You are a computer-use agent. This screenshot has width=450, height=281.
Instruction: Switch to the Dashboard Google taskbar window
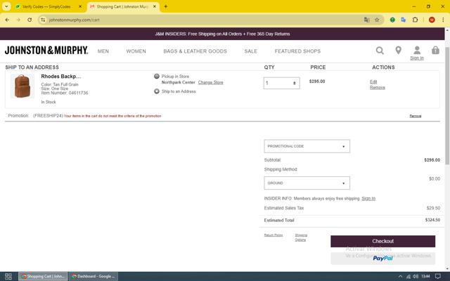click(x=94, y=276)
